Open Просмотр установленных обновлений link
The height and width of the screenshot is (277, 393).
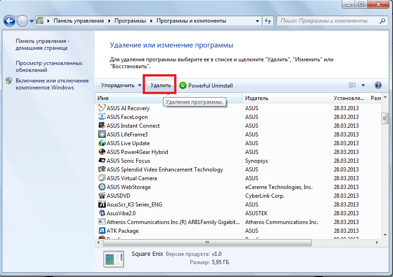49,66
